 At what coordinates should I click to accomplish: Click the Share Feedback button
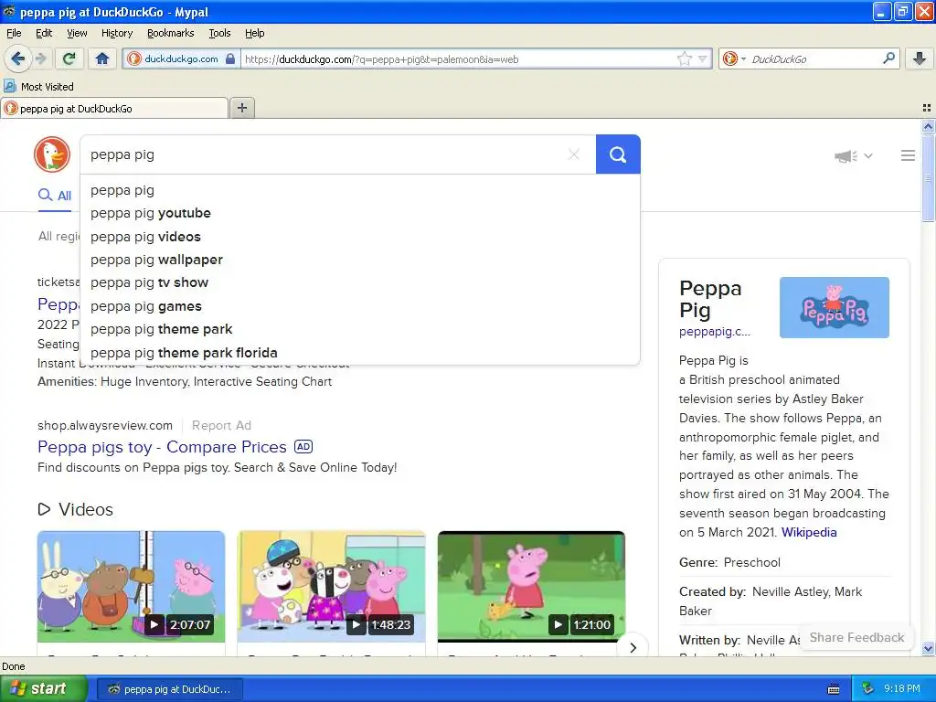coord(856,637)
